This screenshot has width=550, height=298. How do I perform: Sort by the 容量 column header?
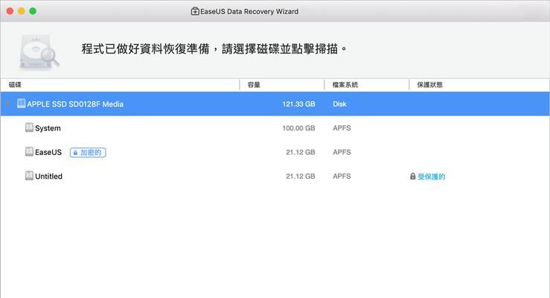(x=254, y=85)
